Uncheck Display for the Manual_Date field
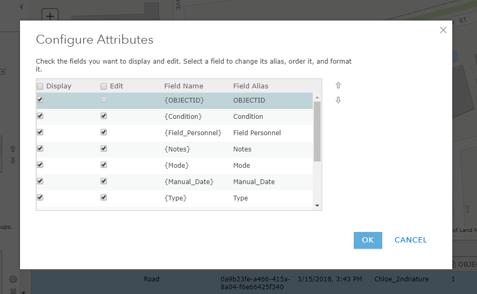Image resolution: width=477 pixels, height=294 pixels. tap(41, 181)
